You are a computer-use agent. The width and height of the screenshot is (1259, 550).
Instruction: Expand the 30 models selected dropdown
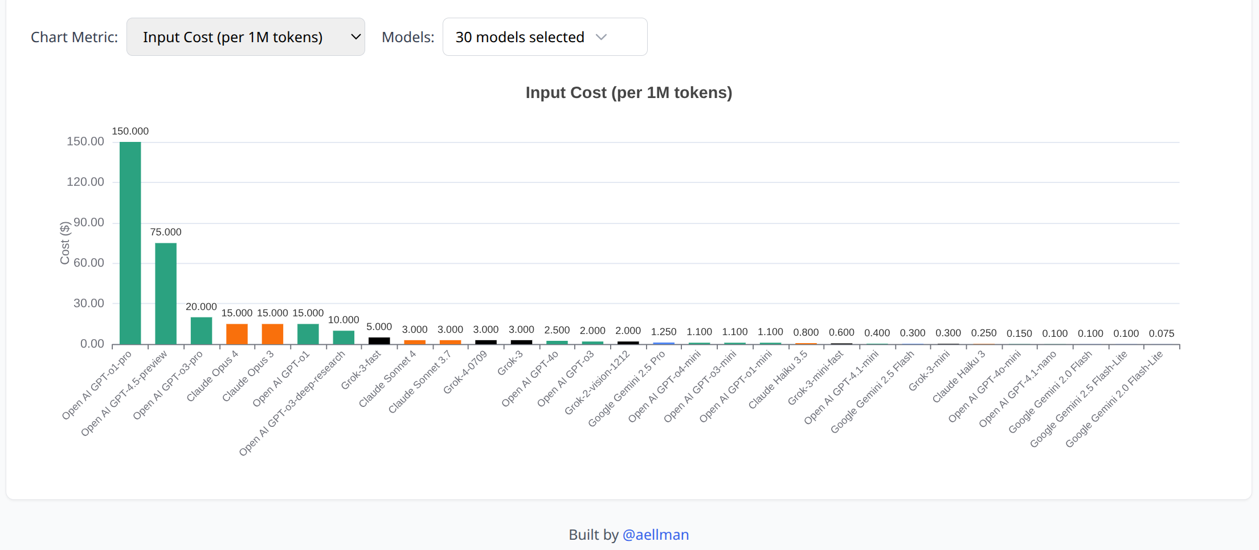point(545,37)
